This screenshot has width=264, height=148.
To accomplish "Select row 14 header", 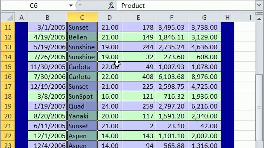I will (8, 57).
